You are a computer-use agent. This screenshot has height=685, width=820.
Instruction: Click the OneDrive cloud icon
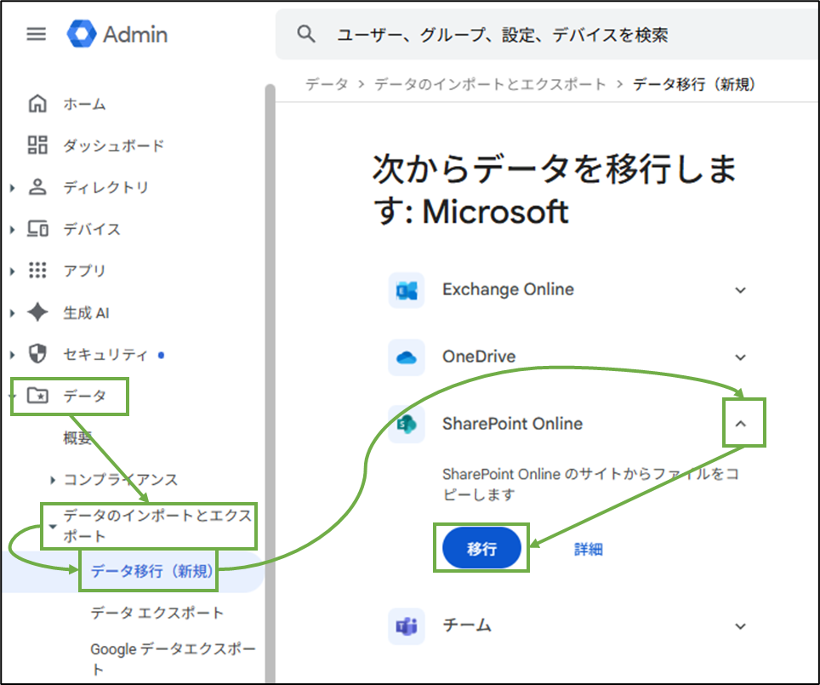[407, 357]
